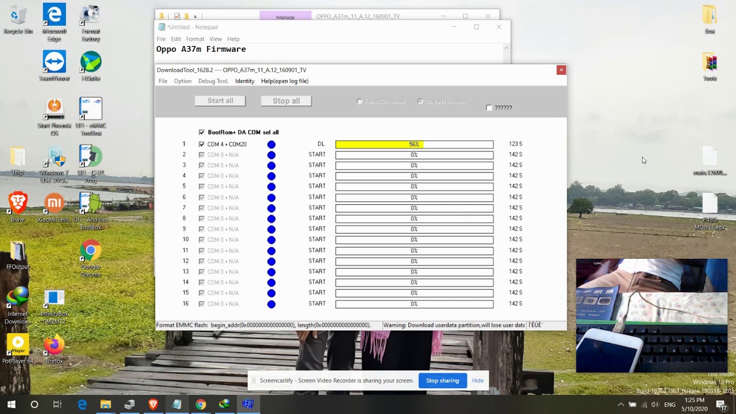The image size is (736, 414).
Task: Click Brave icon in the taskbar
Action: 153,404
